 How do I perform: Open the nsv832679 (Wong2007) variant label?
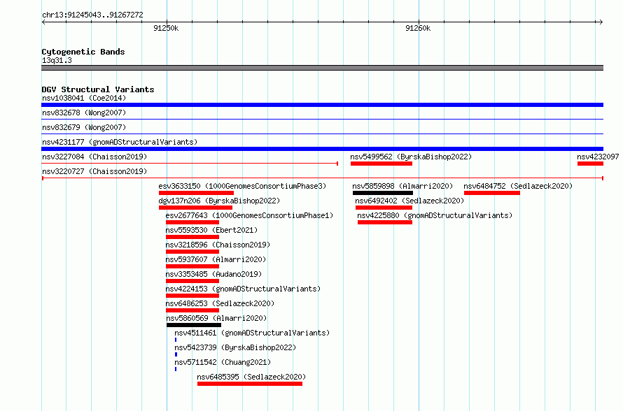pyautogui.click(x=84, y=127)
